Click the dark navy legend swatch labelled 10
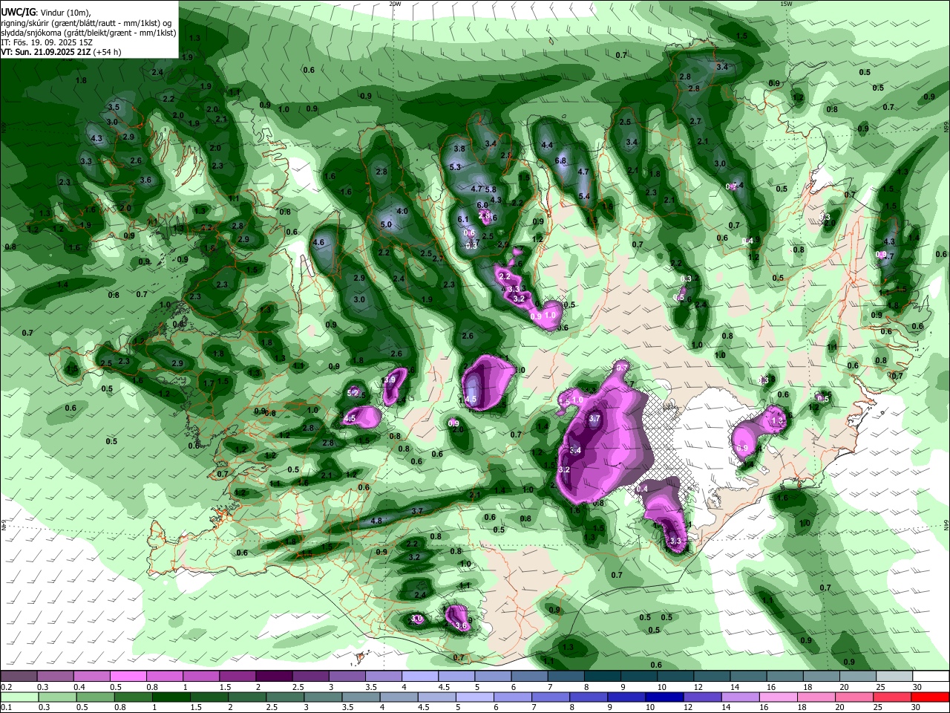The width and height of the screenshot is (950, 713). pyautogui.click(x=664, y=697)
